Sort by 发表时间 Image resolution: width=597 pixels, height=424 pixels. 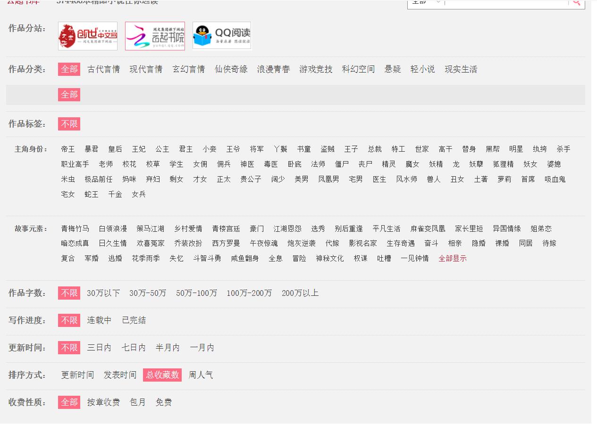(120, 375)
